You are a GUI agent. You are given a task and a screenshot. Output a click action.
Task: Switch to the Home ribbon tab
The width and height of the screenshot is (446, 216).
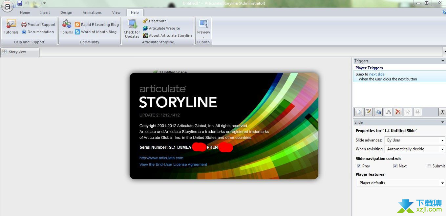pyautogui.click(x=25, y=12)
